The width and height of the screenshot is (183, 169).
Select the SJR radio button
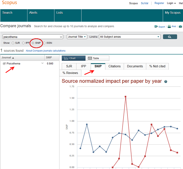click(x=13, y=43)
